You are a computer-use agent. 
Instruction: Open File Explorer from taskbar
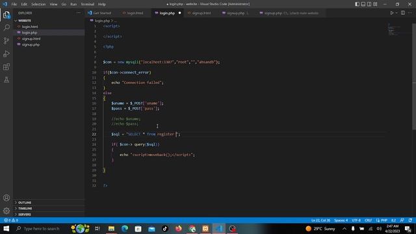click(x=111, y=229)
